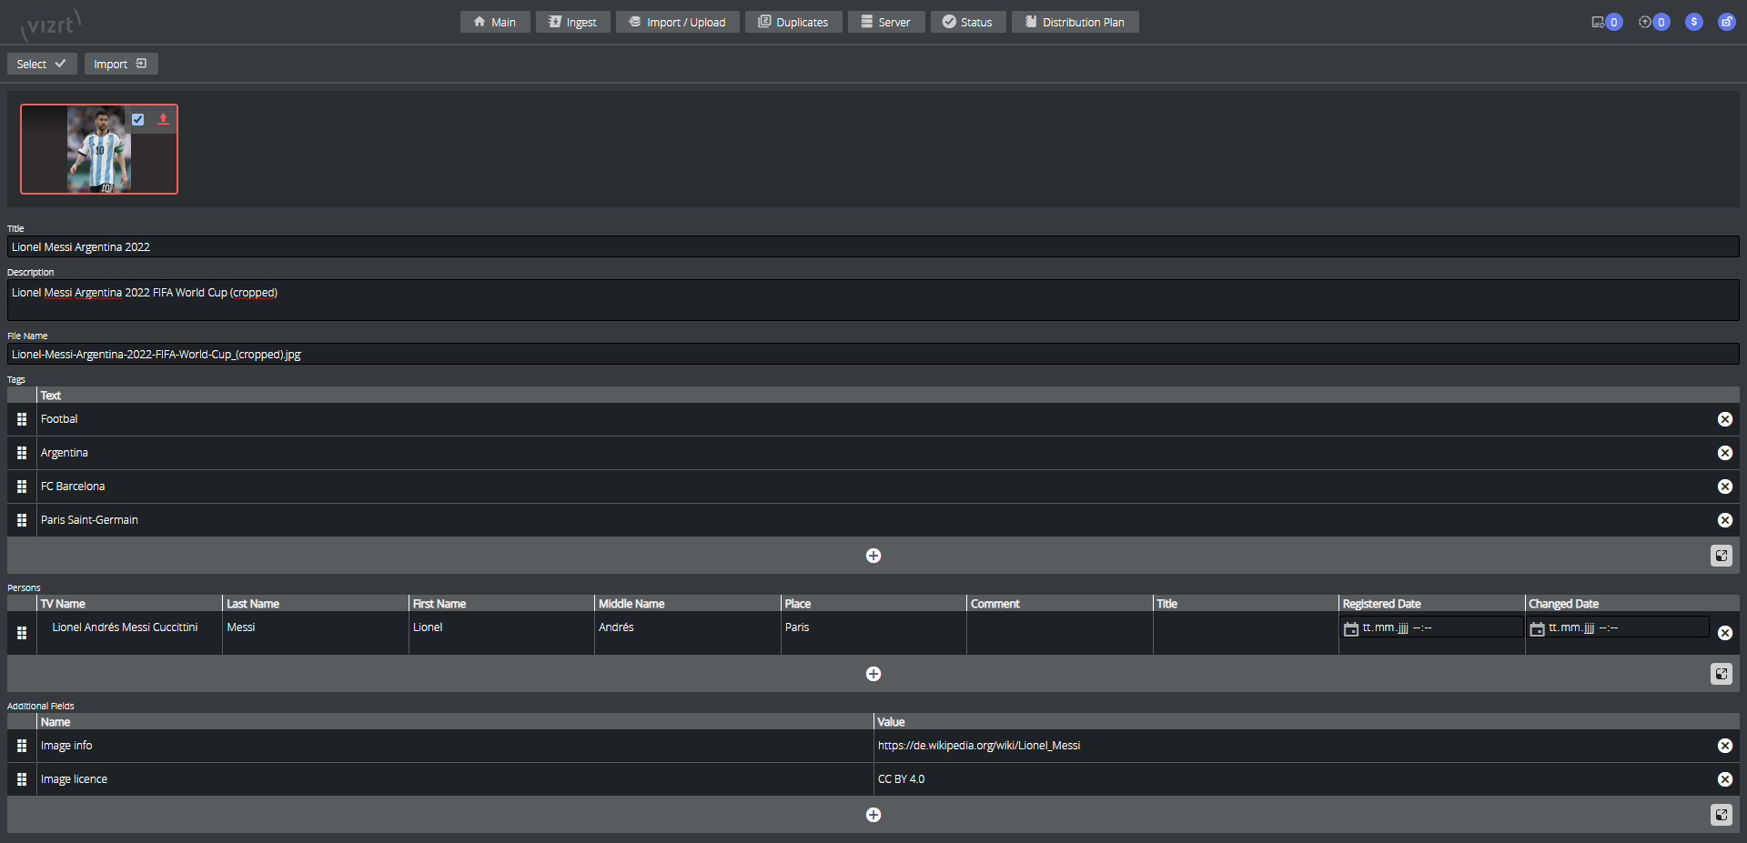The image size is (1747, 843).
Task: Click Last Name cell Messi
Action: pyautogui.click(x=316, y=632)
